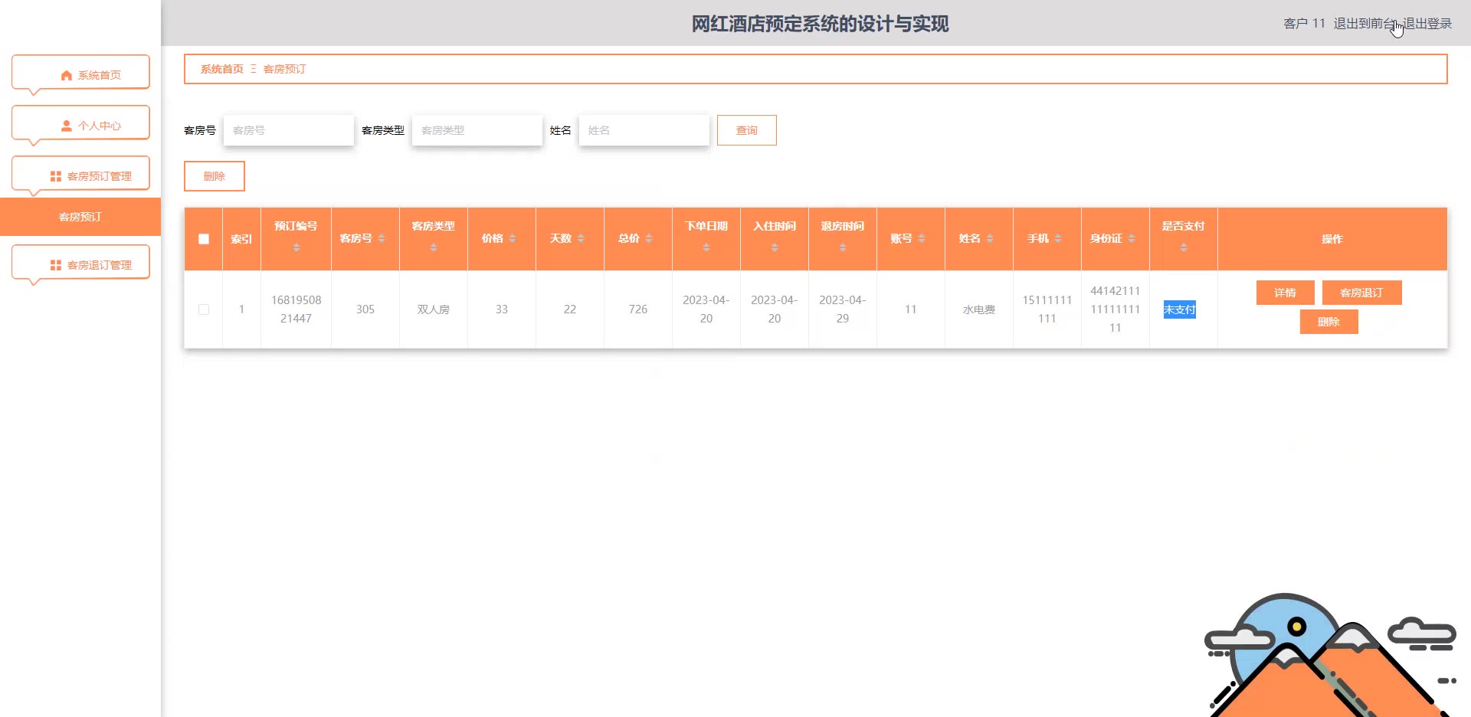1471x717 pixels.
Task: Toggle the select-all checkbox in table header
Action: [204, 239]
